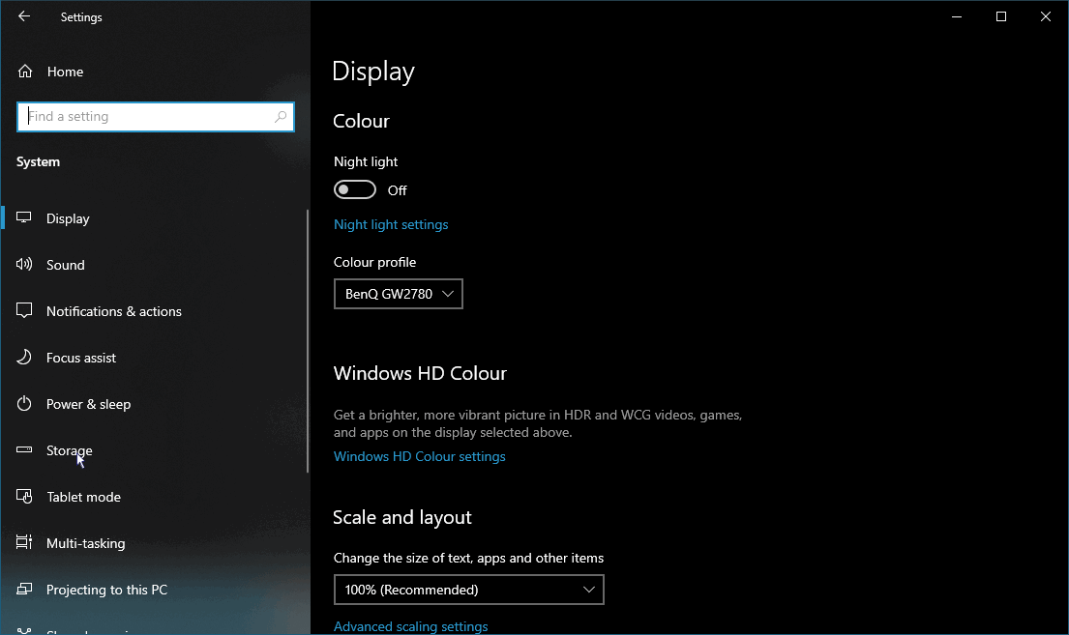Click the back arrow icon
The image size is (1069, 635).
pyautogui.click(x=24, y=16)
